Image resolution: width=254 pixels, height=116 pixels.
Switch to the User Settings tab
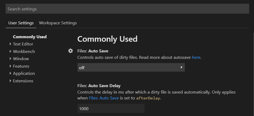tap(21, 23)
